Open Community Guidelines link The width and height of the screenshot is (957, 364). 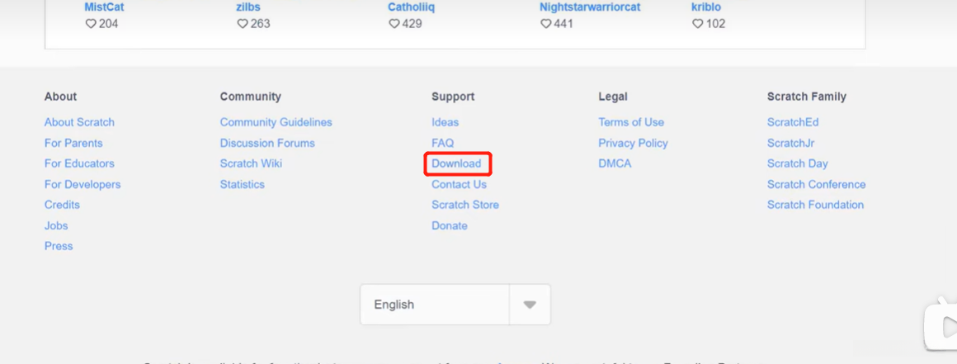276,122
